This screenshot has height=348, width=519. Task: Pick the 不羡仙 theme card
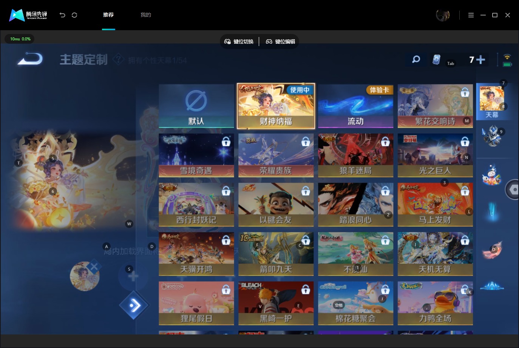(x=355, y=254)
